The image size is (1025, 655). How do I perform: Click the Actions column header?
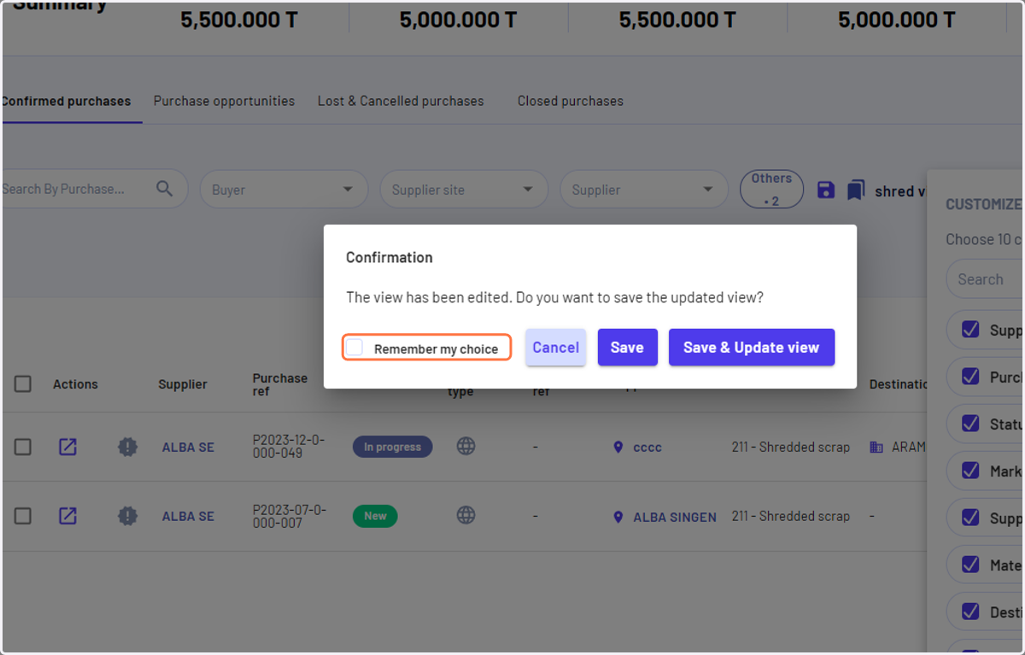point(75,384)
